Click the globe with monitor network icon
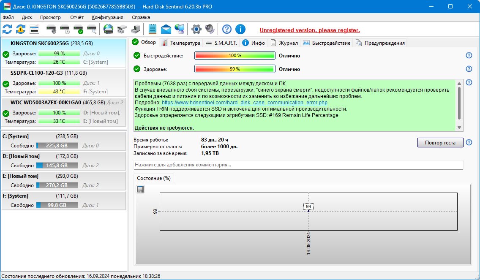 pos(180,30)
